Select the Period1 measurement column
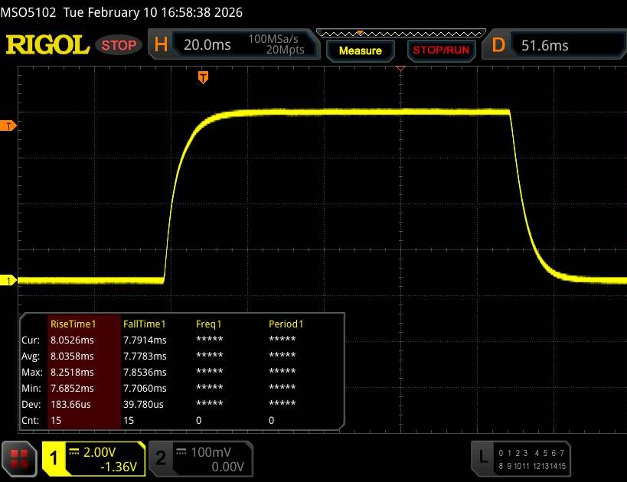 click(x=286, y=324)
